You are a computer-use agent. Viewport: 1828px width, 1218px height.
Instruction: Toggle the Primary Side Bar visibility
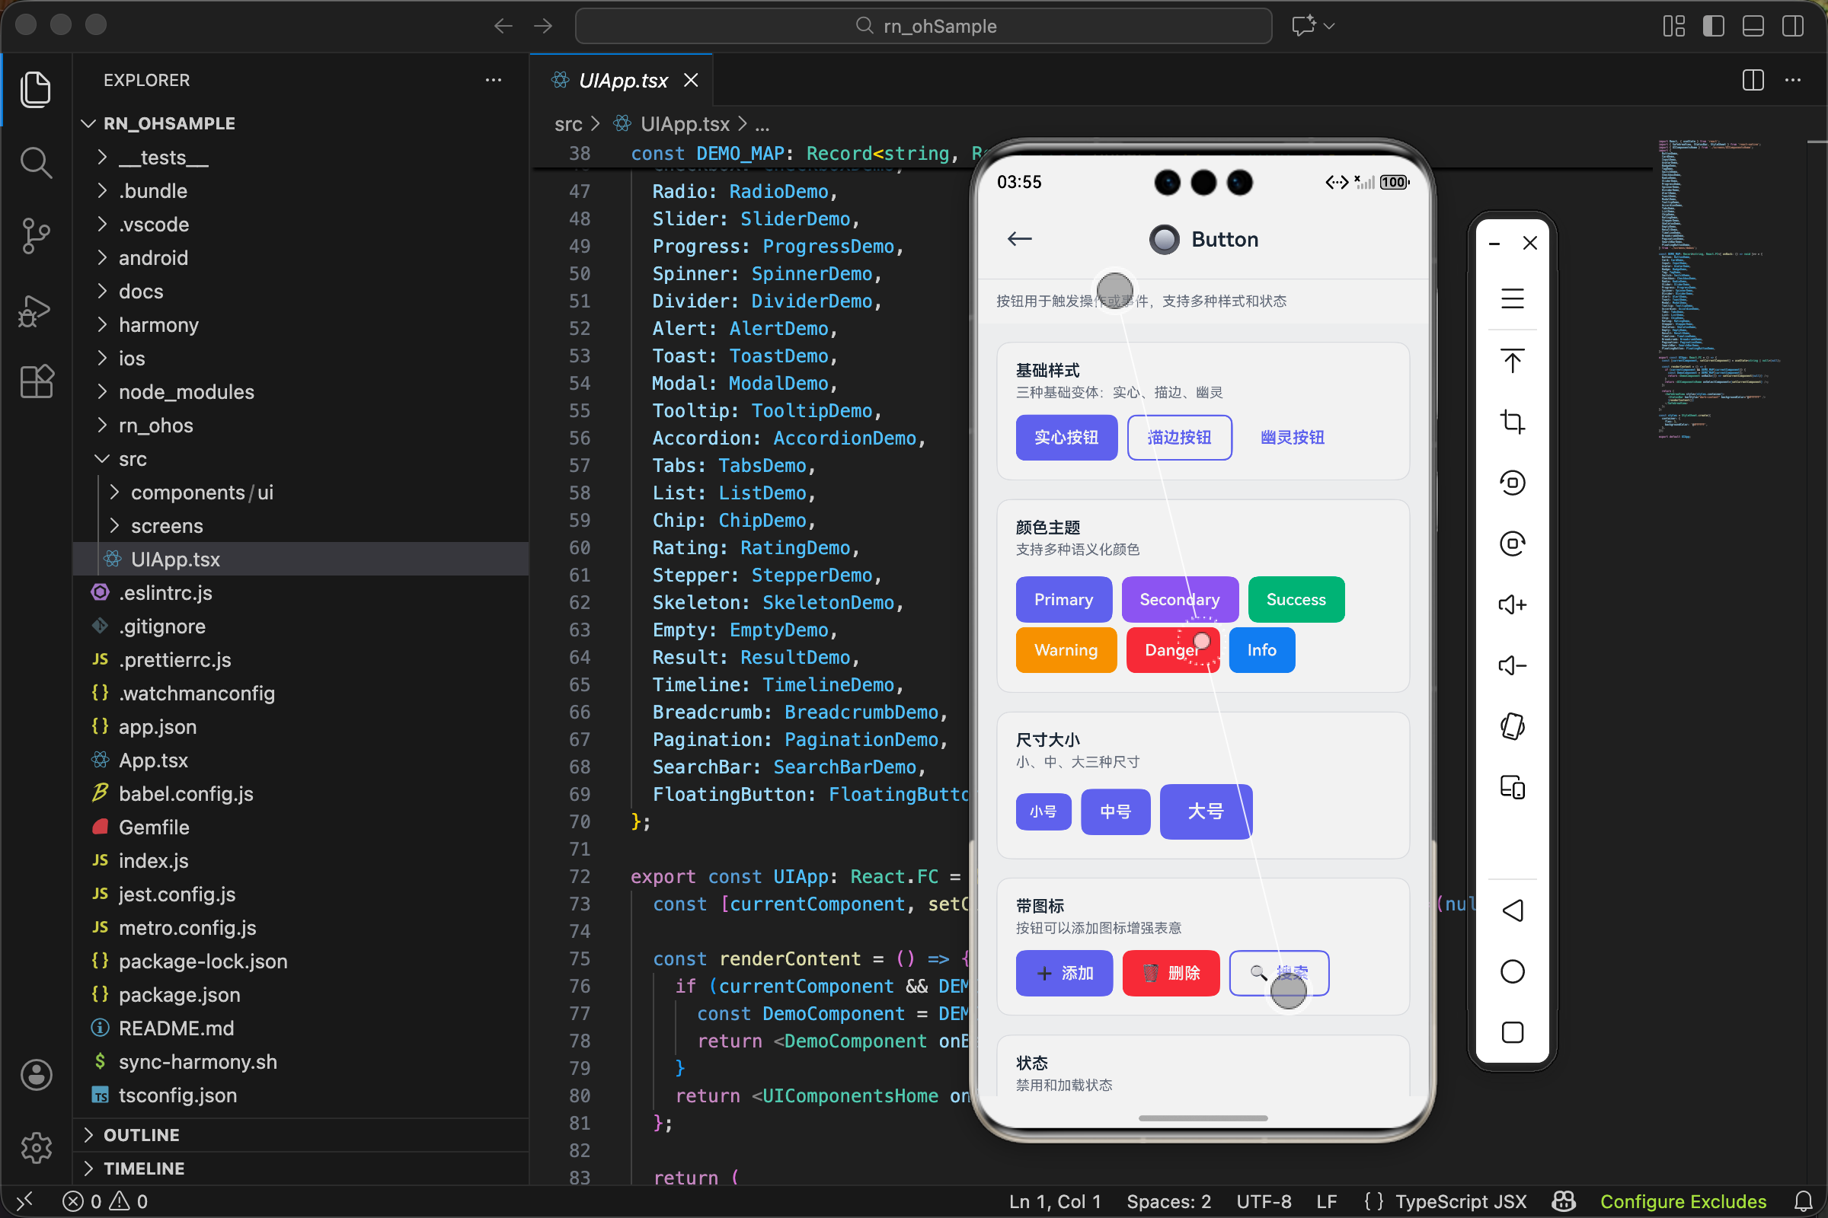click(x=1712, y=26)
